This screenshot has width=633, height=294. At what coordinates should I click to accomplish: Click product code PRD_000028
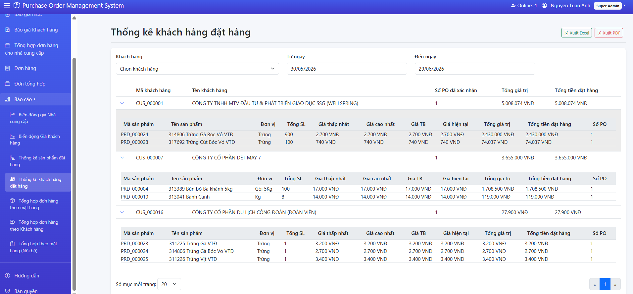(134, 142)
